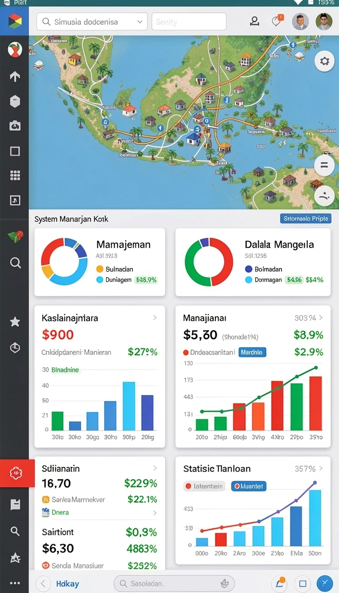The height and width of the screenshot is (593, 339).
Task: Click the Sasolacian search field
Action: pos(174,583)
